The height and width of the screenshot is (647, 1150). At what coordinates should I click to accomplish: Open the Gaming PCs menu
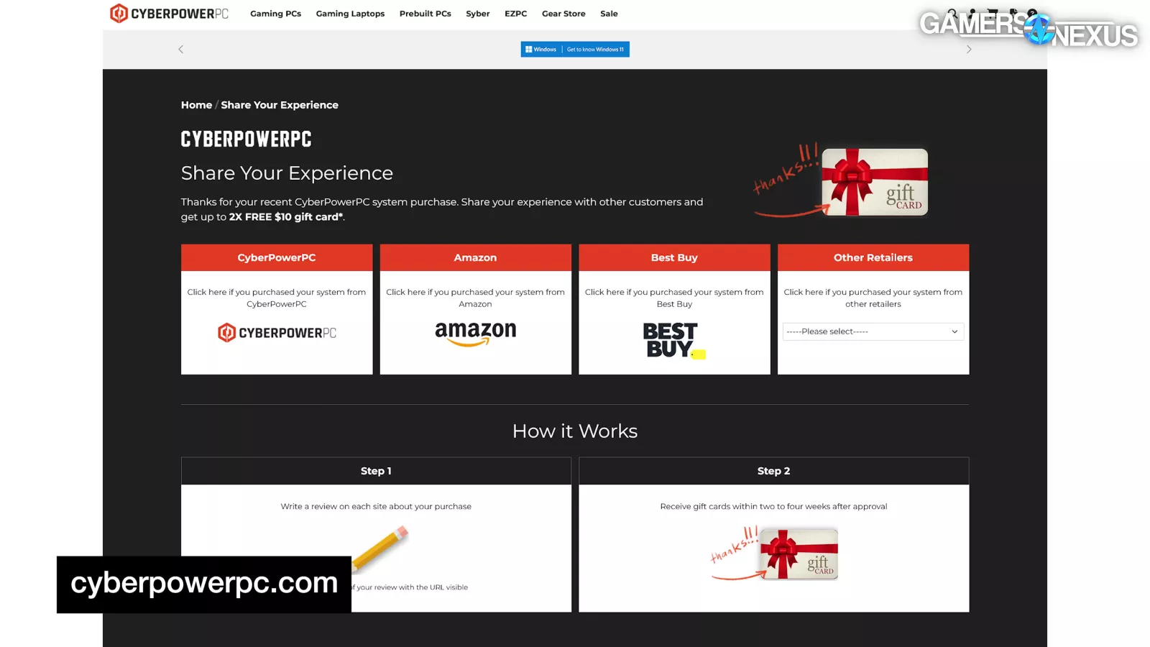coord(275,14)
